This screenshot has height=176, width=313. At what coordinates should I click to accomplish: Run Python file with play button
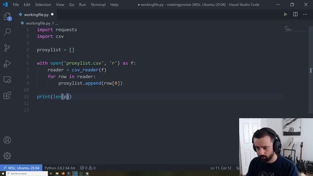[x=286, y=14]
